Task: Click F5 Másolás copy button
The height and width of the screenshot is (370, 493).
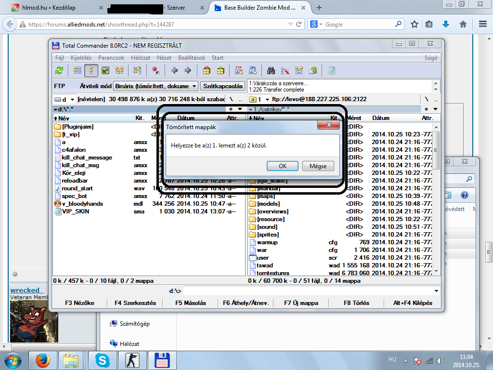Action: point(191,303)
